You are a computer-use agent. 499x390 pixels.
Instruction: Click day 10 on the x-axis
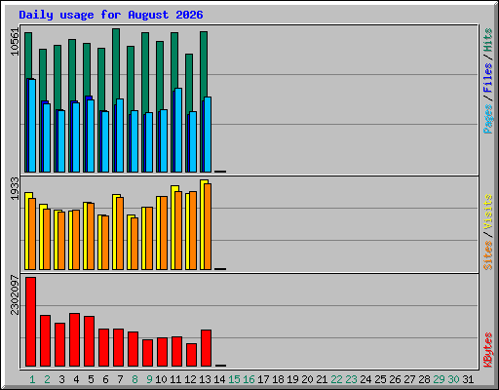pyautogui.click(x=161, y=379)
